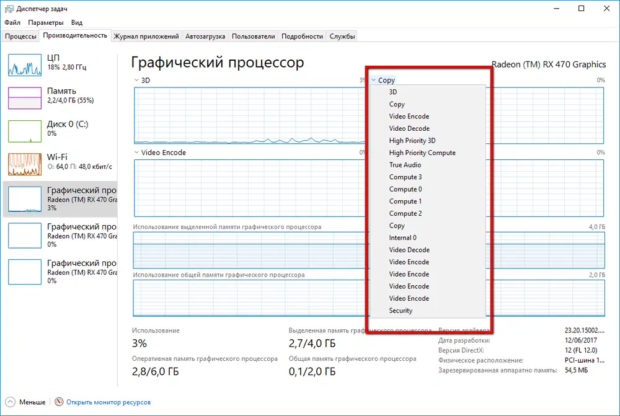Switch to the Пользователи tab
The height and width of the screenshot is (416, 620).
[253, 37]
